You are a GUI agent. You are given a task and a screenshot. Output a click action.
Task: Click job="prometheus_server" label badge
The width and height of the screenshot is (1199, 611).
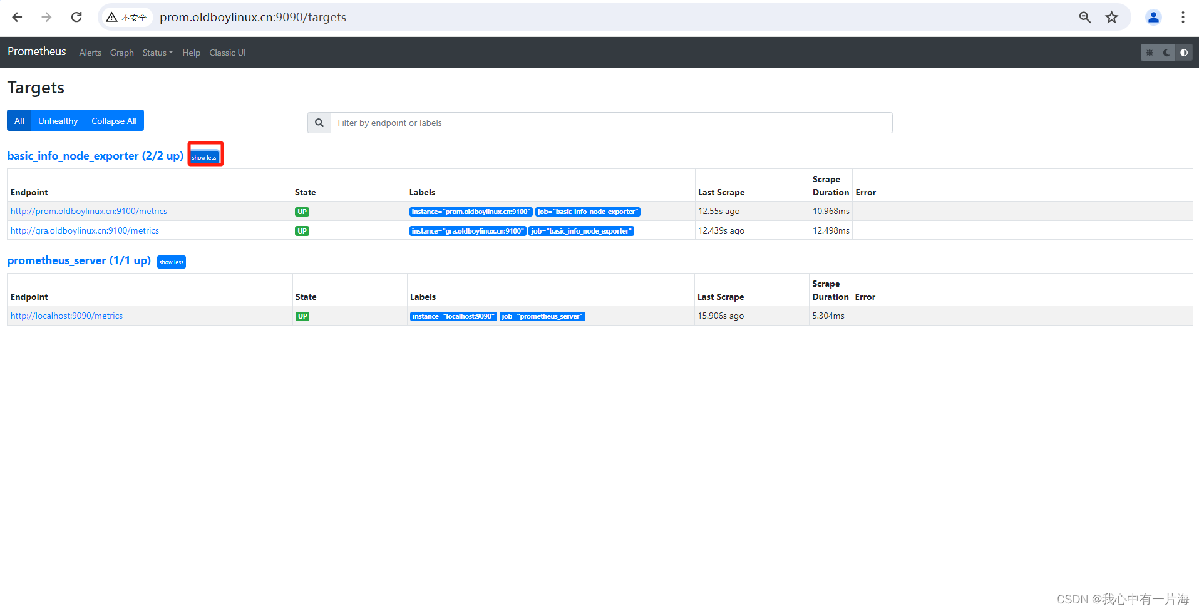pos(542,316)
